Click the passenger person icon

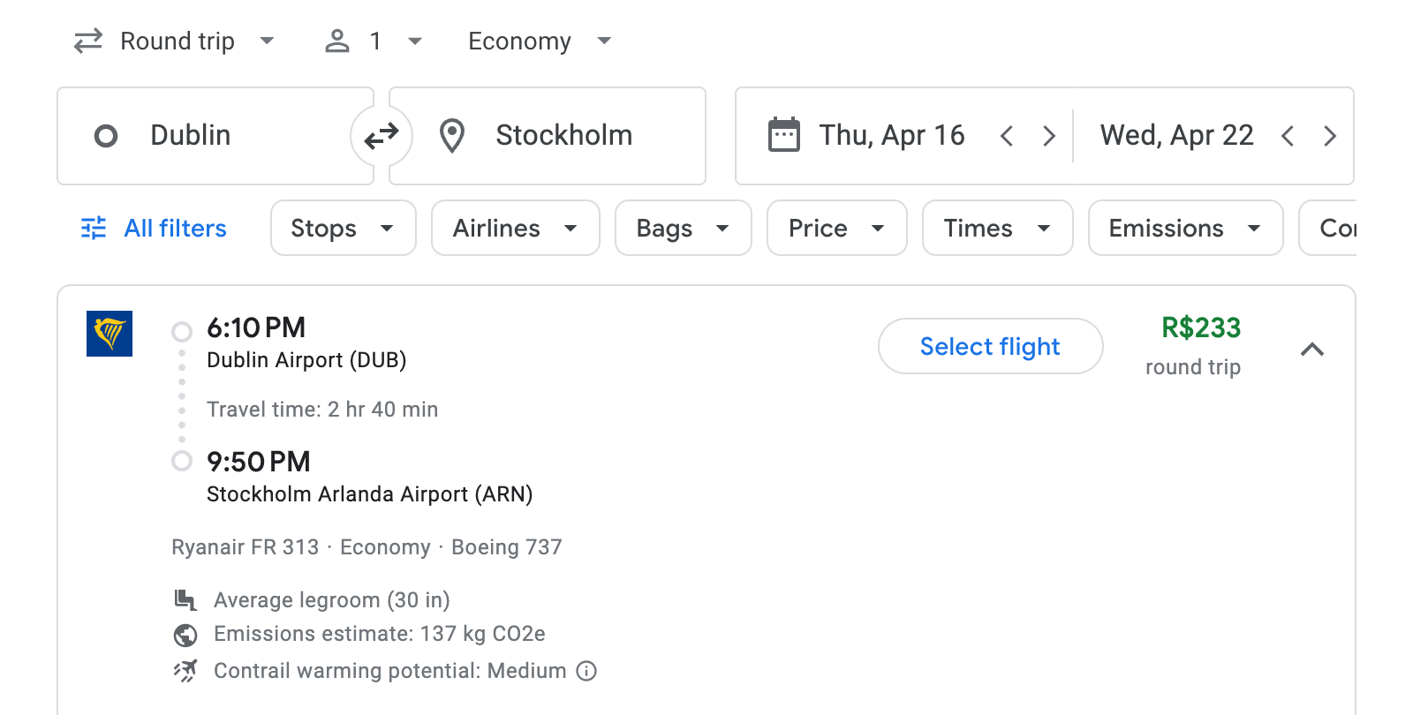[x=336, y=41]
